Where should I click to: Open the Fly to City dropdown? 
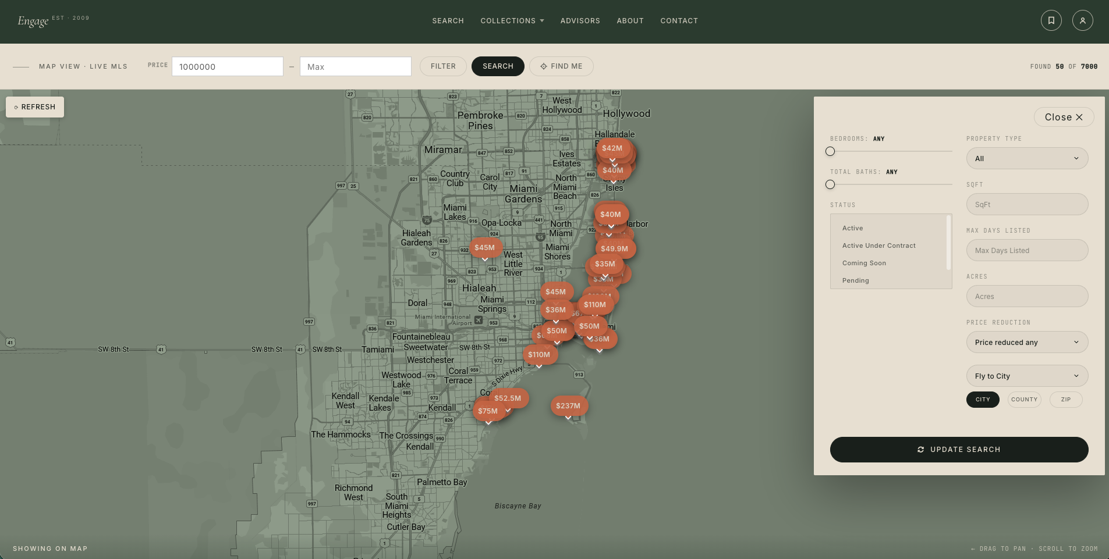[1027, 376]
